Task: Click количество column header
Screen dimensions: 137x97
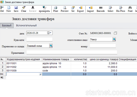Action: click(x=79, y=59)
